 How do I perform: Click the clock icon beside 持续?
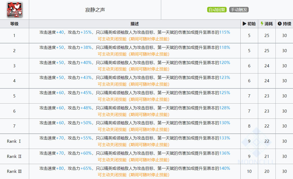(x=279, y=24)
